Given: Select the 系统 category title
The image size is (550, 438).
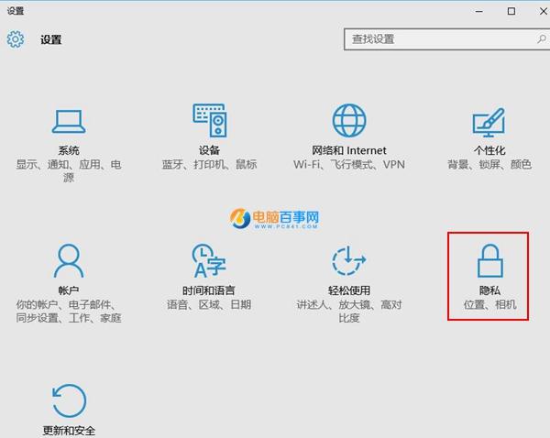Looking at the screenshot, I should tap(69, 150).
